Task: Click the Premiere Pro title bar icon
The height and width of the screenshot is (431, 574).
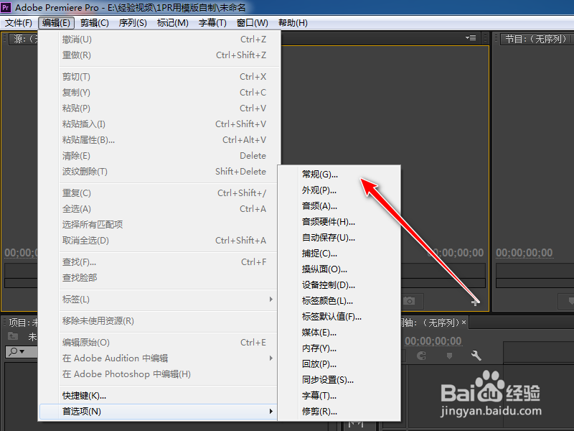Action: [6, 7]
